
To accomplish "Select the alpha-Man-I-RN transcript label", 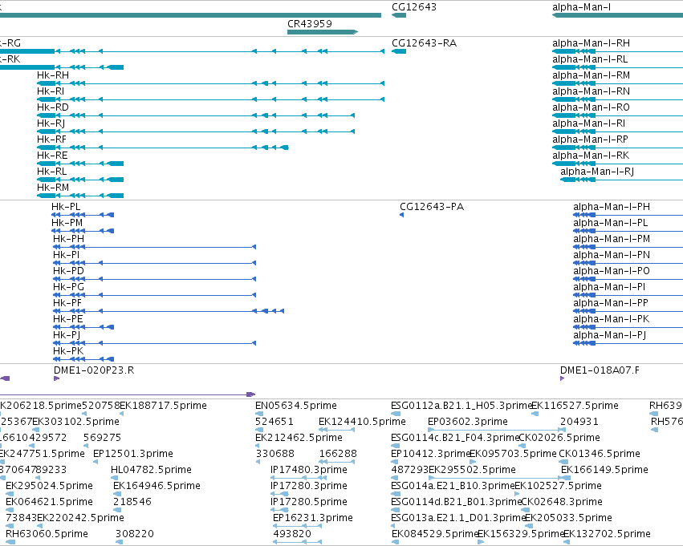I will click(x=591, y=91).
